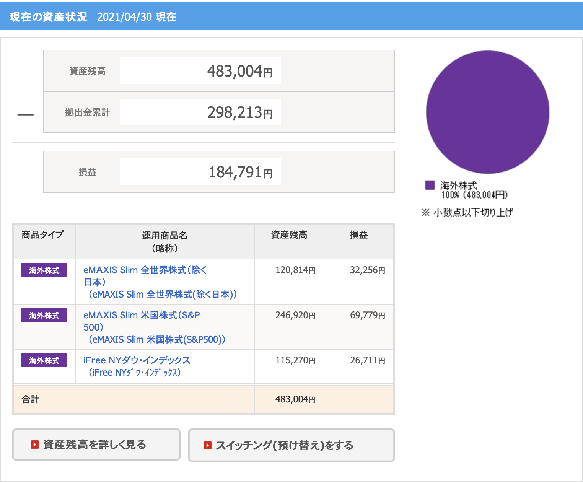Click red arrow icon on スイッチング button

click(208, 445)
